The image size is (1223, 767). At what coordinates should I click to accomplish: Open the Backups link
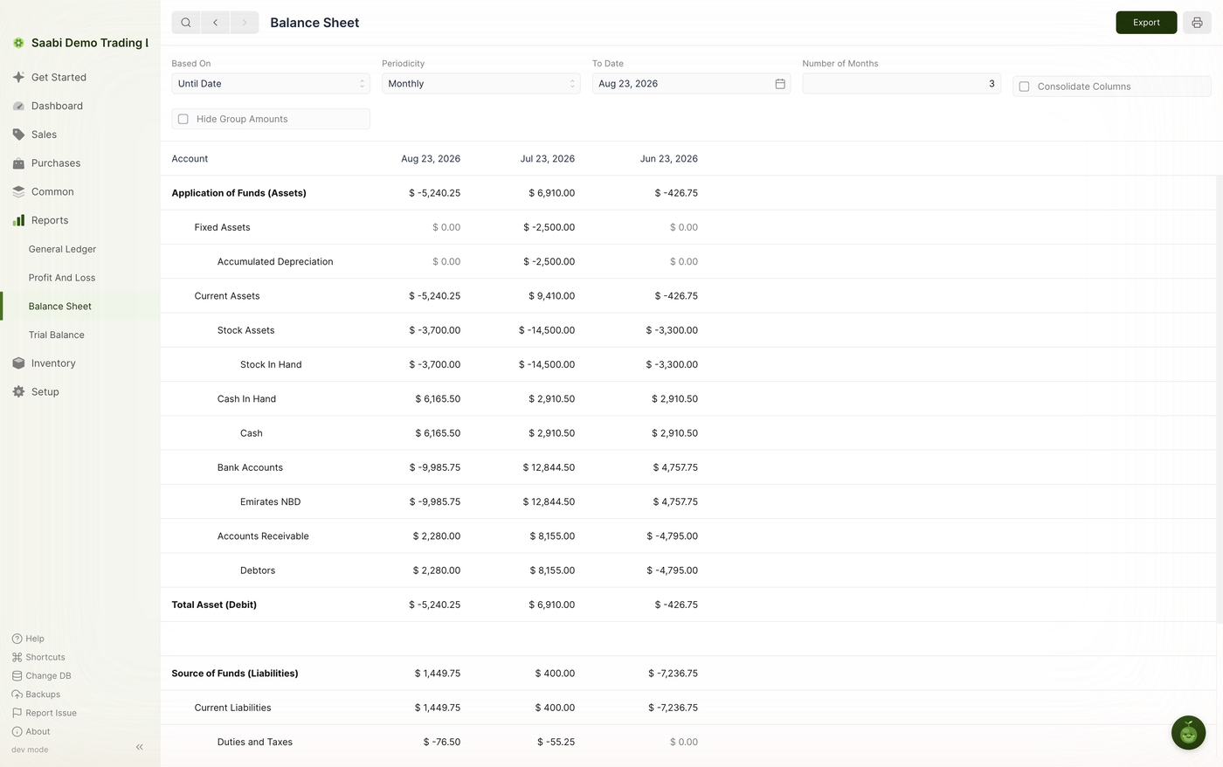36,694
